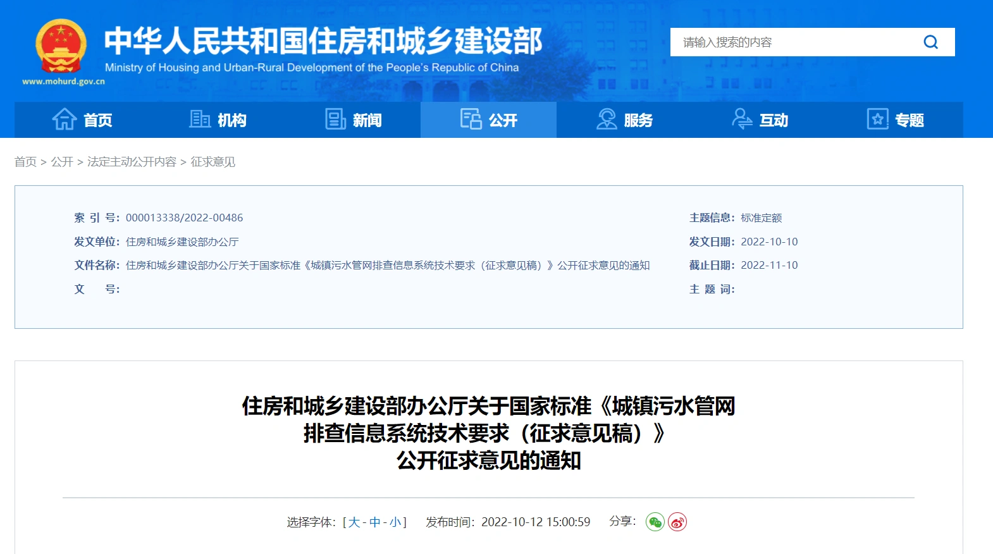Click the national emblem logo
Viewport: 993px width, 554px height.
pos(61,46)
